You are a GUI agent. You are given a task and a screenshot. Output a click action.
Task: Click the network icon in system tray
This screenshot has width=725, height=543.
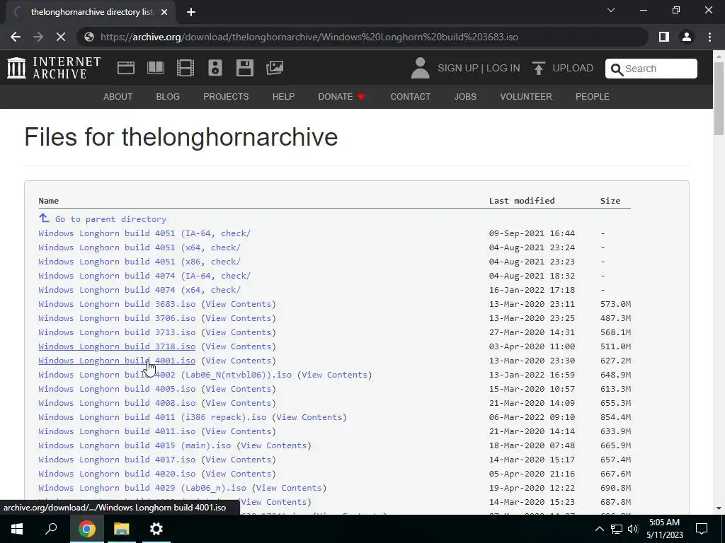click(617, 529)
